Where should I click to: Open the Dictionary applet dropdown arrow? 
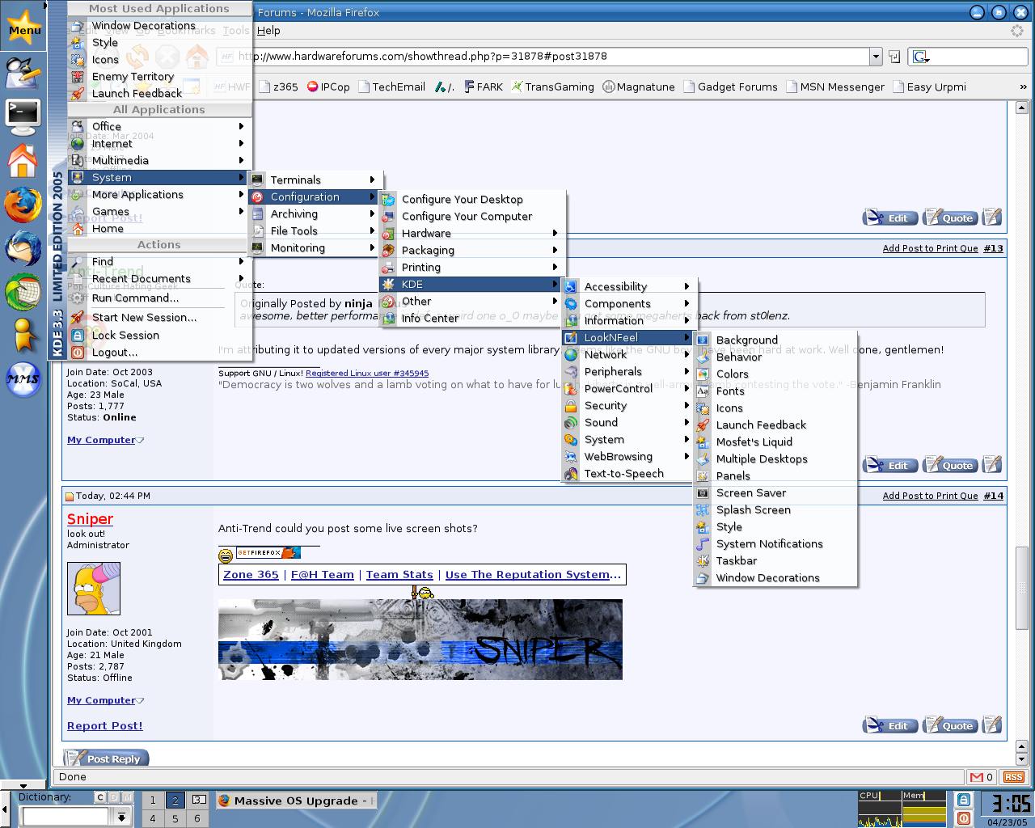click(122, 817)
